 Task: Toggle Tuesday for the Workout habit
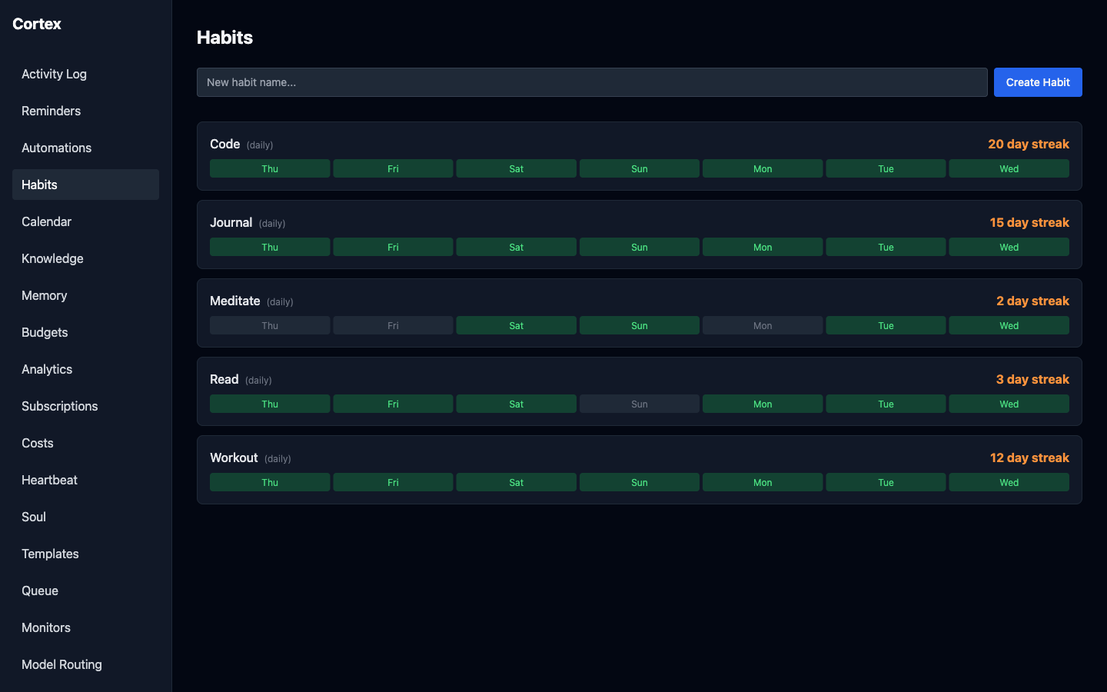pos(886,482)
